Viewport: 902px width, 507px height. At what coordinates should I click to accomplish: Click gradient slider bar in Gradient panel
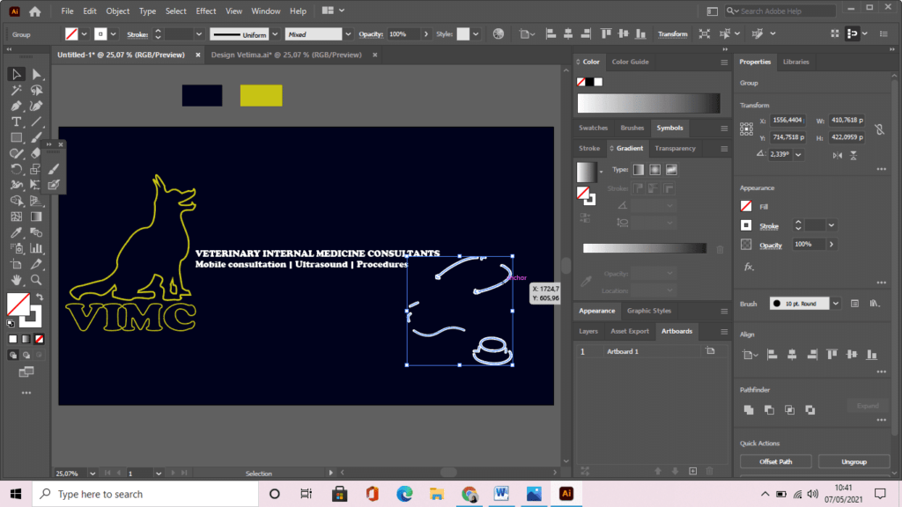click(644, 248)
